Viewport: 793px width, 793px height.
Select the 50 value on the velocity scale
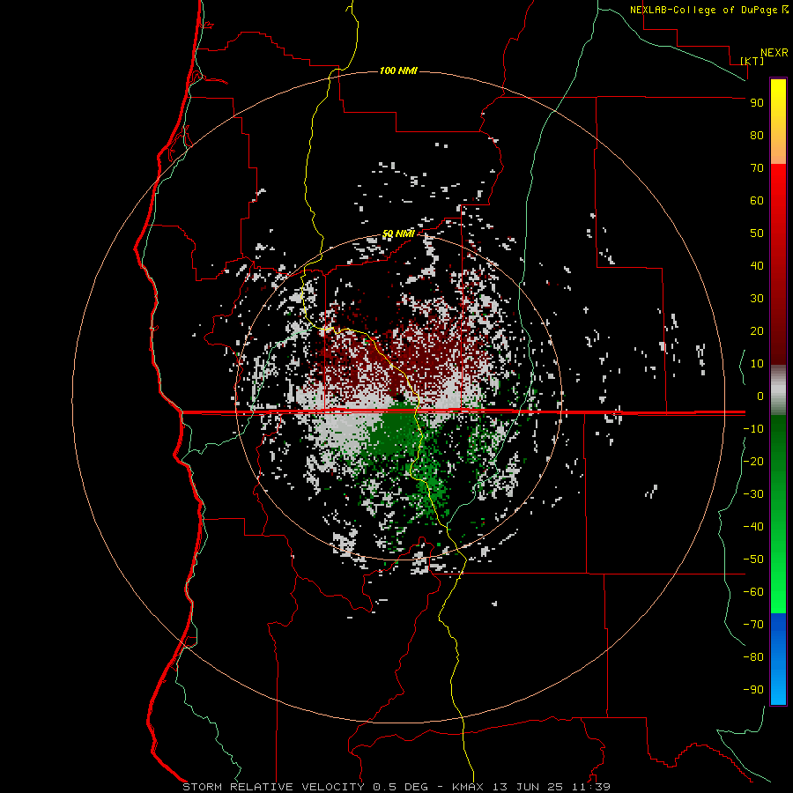tap(757, 233)
